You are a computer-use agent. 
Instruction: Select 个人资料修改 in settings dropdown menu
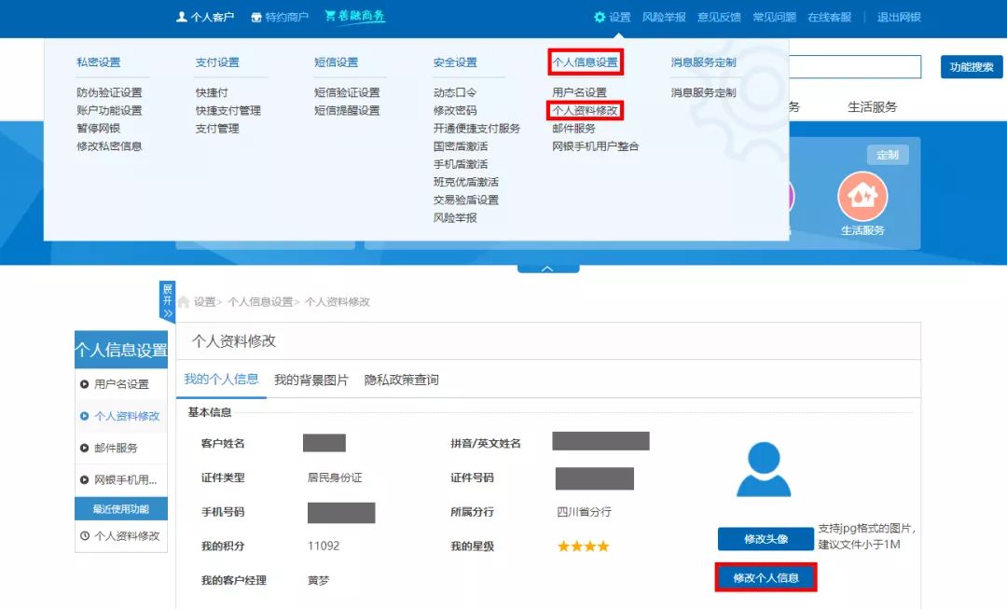coord(585,110)
